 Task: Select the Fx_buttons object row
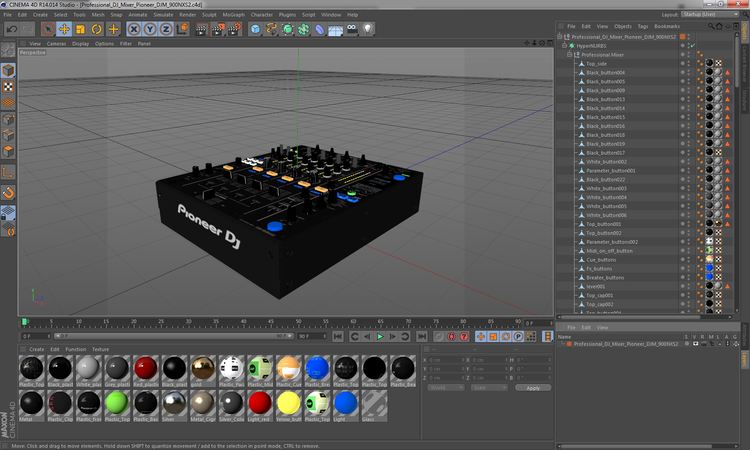pos(599,269)
